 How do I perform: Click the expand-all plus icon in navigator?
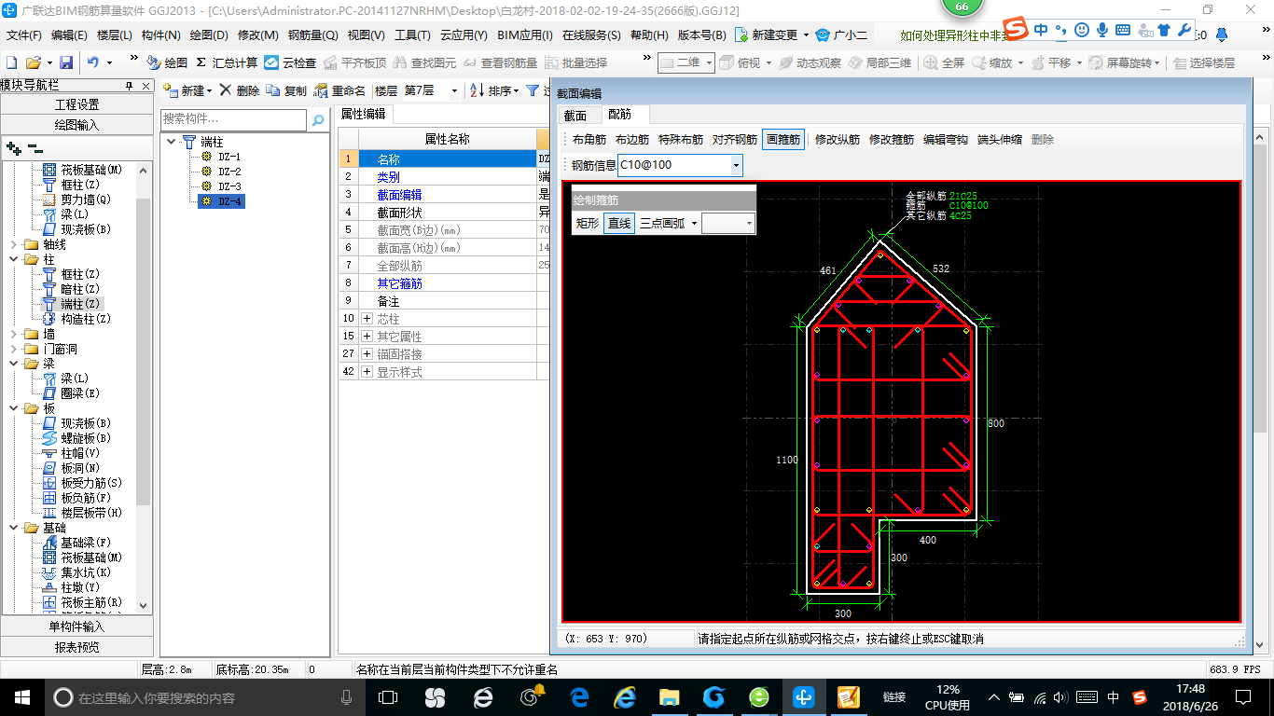(x=13, y=147)
